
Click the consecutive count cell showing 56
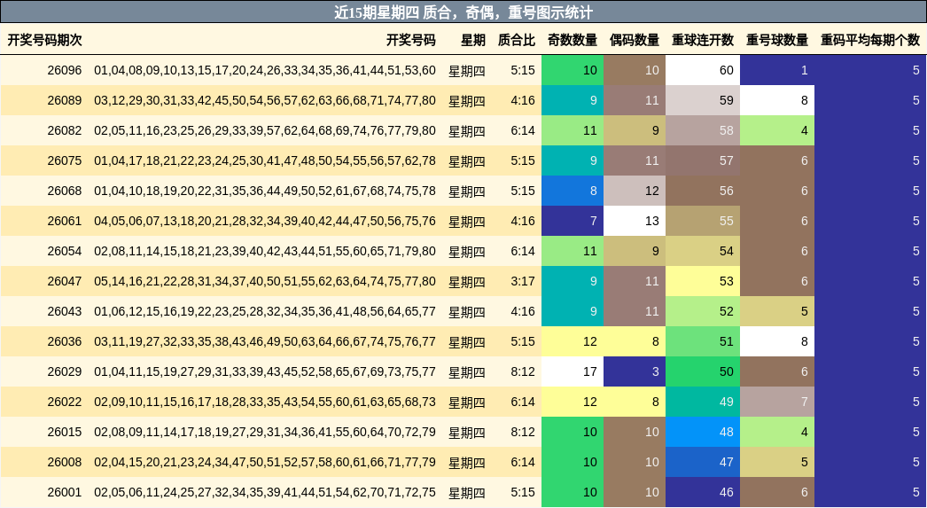coord(703,191)
